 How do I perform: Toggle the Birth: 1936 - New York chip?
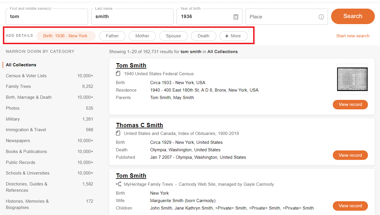coord(66,36)
